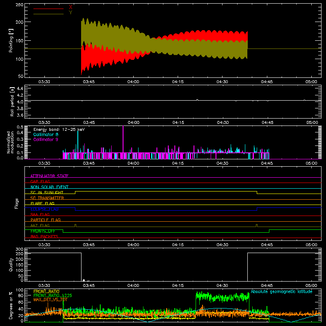Click the 250 tick on Quality axis
The image size is (326, 326).
20,253
